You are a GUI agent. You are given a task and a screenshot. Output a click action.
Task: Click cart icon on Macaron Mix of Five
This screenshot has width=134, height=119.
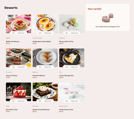point(66,33)
